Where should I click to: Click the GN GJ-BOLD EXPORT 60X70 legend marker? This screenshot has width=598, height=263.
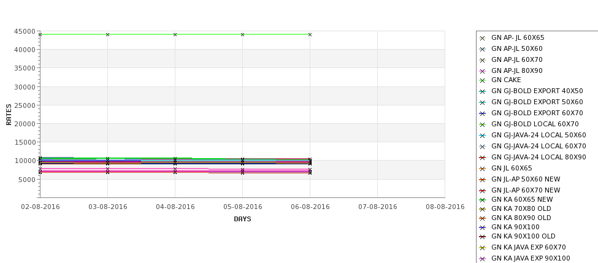483,113
